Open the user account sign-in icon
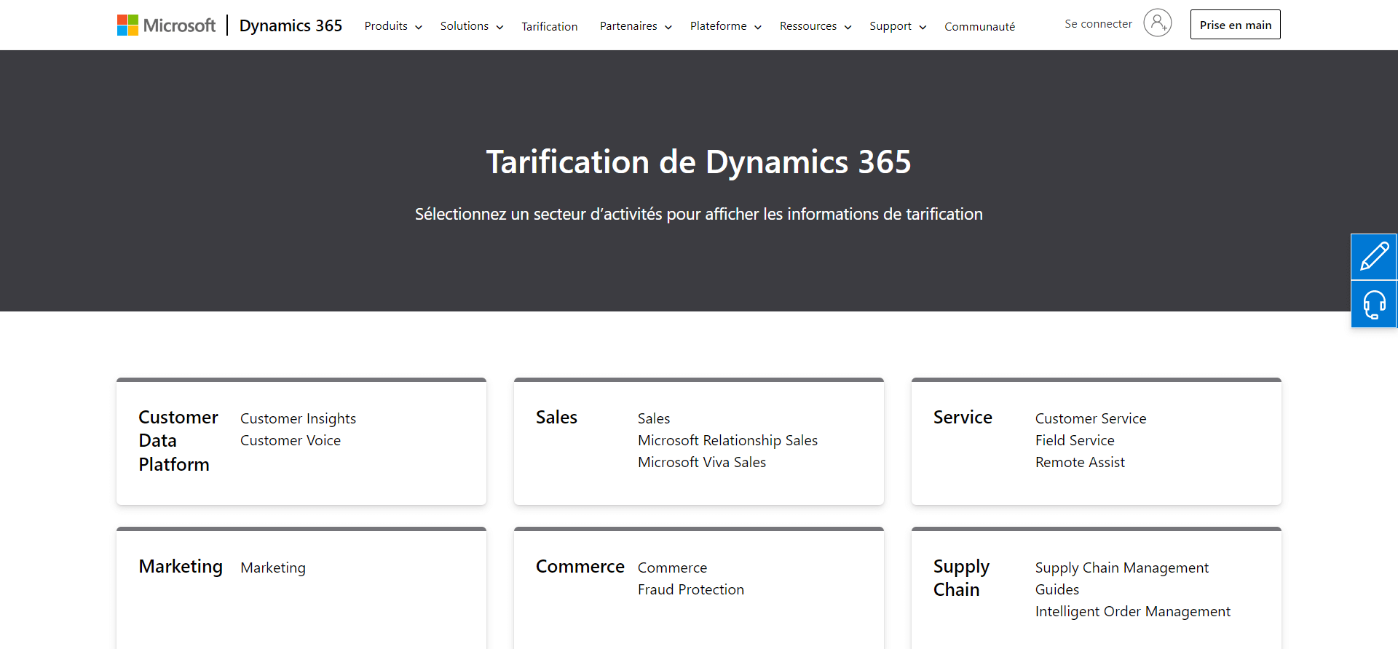This screenshot has width=1398, height=649. click(1157, 23)
